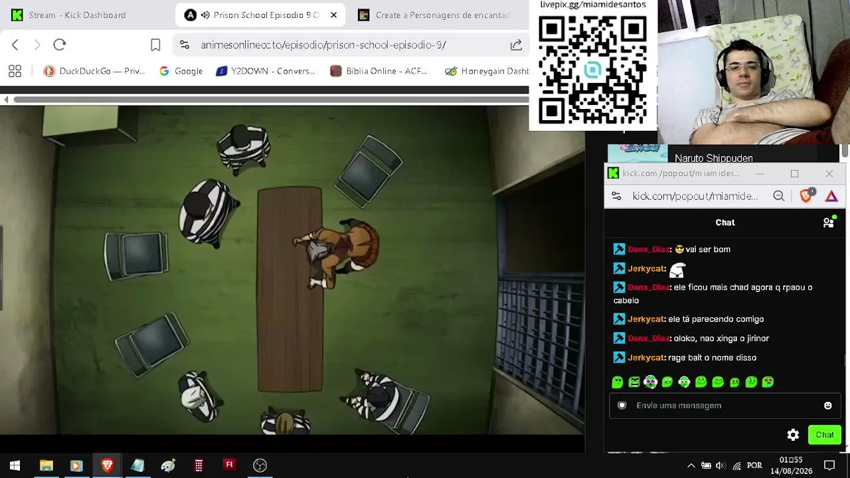
Task: Click the Chat header title in popout
Action: click(725, 222)
